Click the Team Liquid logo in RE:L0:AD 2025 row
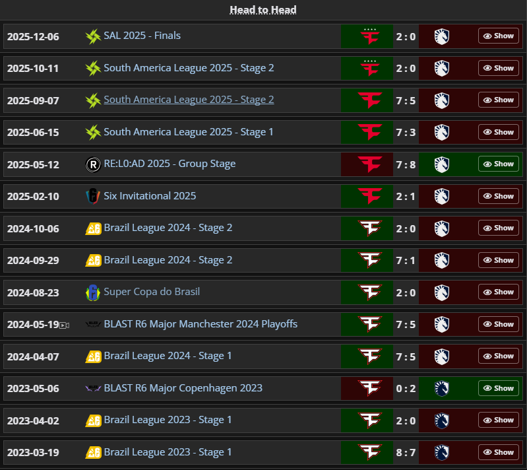The image size is (527, 470). click(442, 164)
